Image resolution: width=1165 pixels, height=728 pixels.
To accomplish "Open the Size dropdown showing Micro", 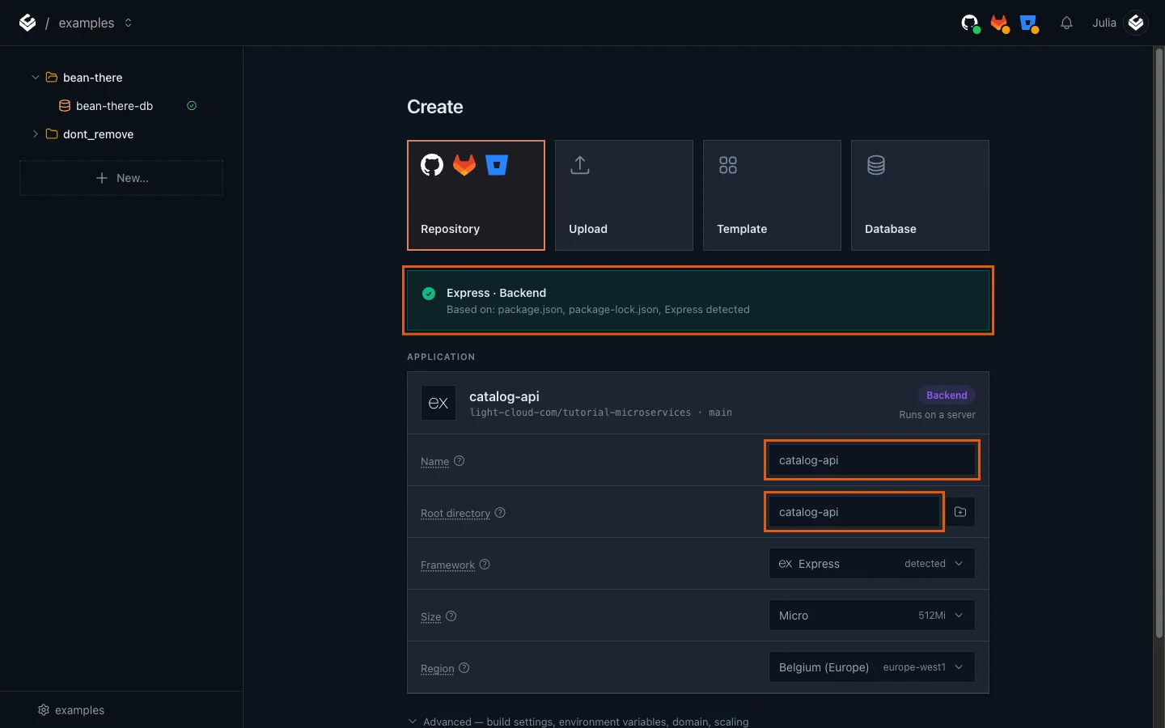I will [872, 616].
